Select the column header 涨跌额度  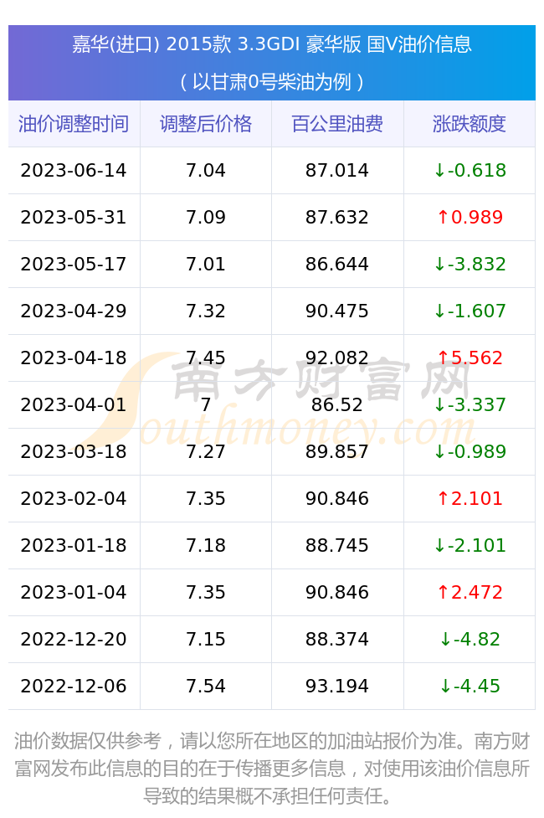click(x=469, y=124)
